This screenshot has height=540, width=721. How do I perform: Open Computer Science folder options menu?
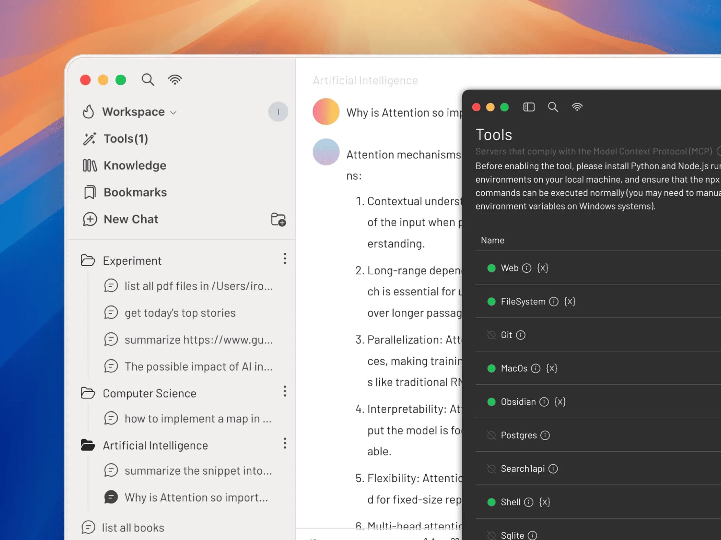(x=285, y=391)
